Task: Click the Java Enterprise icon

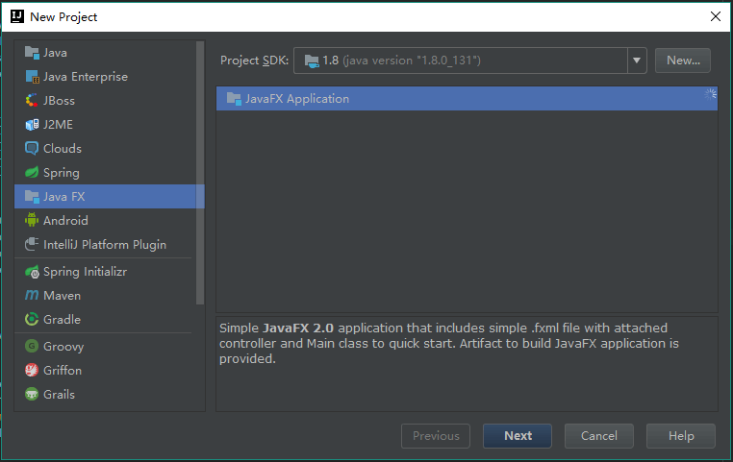Action: [x=32, y=77]
